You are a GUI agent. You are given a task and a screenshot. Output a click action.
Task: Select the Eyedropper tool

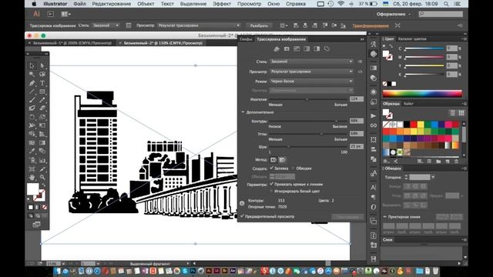32,151
